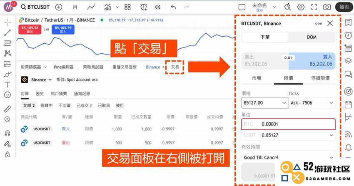Open the quick search icon in the top bar
Image resolution: width=354 pixels, height=186 pixels.
[288, 7]
